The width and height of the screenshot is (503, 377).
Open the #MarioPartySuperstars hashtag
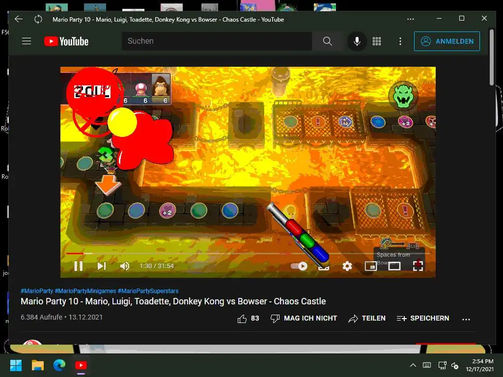pyautogui.click(x=148, y=291)
